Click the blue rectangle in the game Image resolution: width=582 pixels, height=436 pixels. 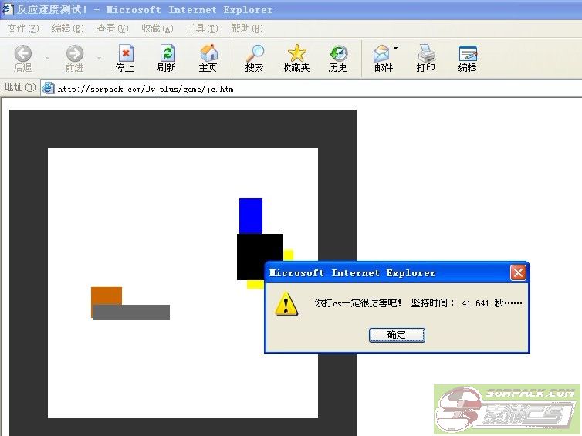[251, 215]
